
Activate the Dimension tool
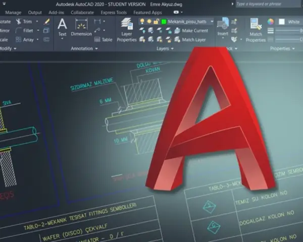(x=81, y=27)
